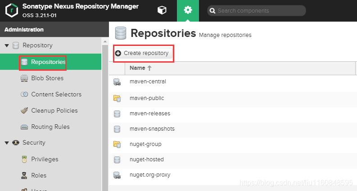Image resolution: width=357 pixels, height=191 pixels.
Task: Click the search magnifier icon
Action: pos(212,11)
